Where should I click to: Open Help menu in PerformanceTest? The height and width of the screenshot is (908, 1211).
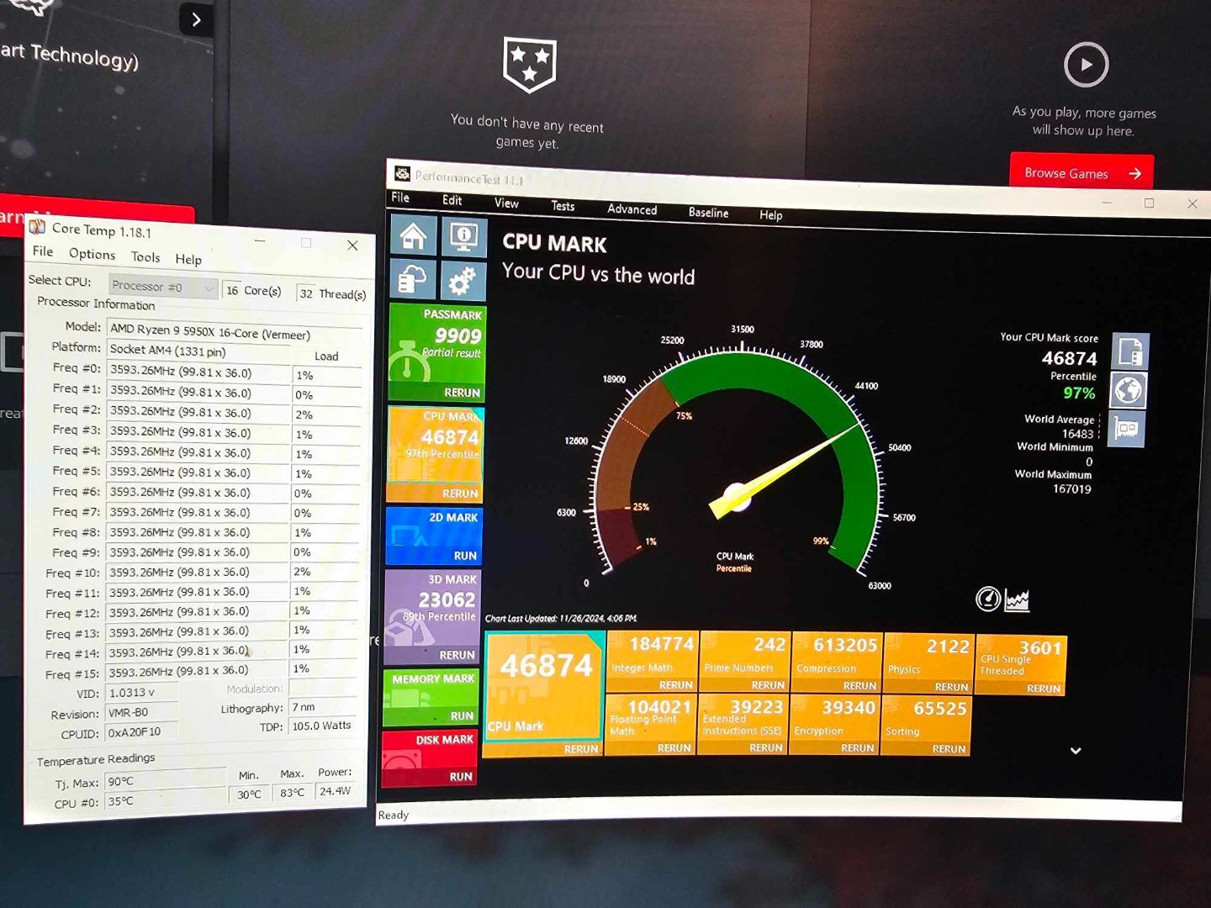pyautogui.click(x=770, y=215)
